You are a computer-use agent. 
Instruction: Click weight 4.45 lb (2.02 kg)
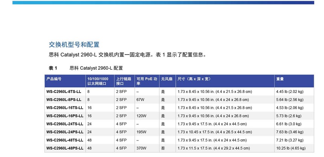point(290,91)
